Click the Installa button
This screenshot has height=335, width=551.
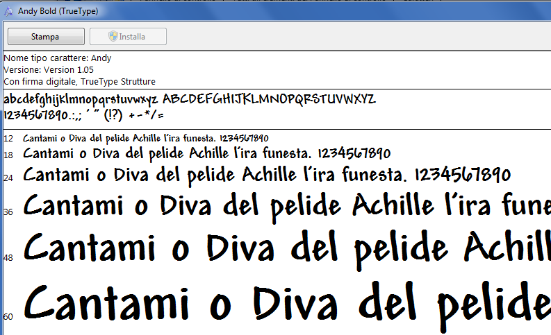pyautogui.click(x=128, y=37)
